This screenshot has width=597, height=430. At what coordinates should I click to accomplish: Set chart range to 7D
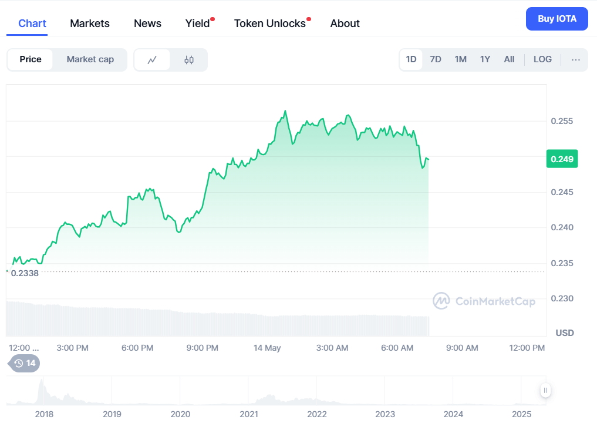tap(436, 59)
